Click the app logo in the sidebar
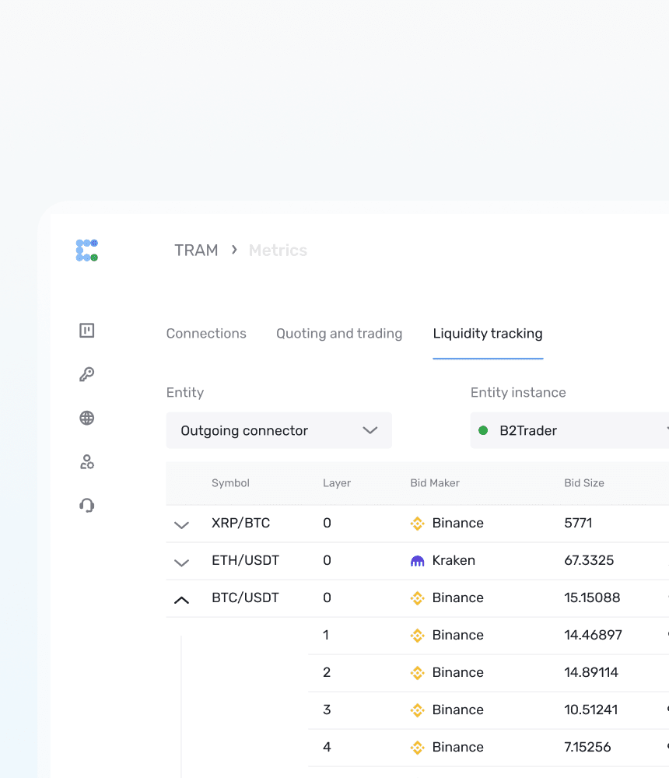 87,251
